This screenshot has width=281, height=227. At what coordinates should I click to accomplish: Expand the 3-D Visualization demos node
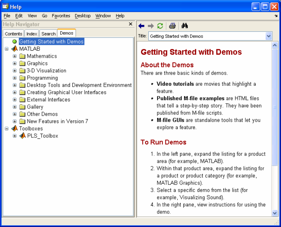[x=15, y=71]
